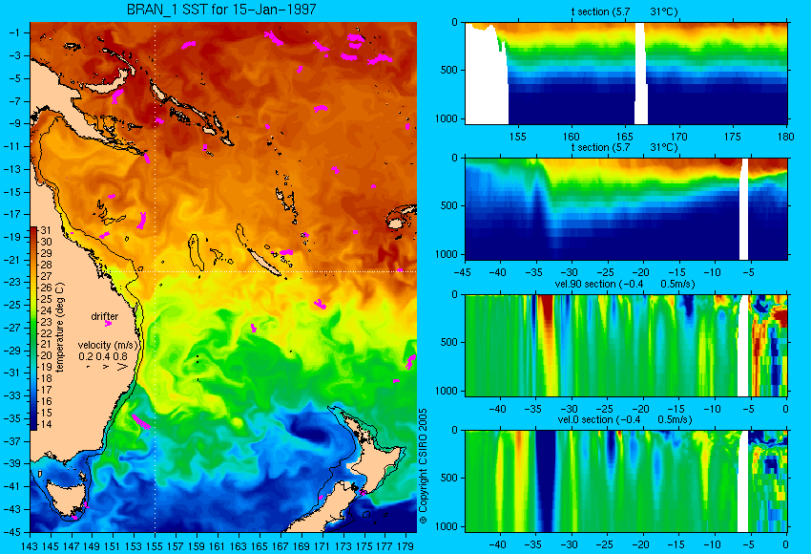Click the "155" tick on map longitude axis
The image size is (811, 554).
pos(155,545)
